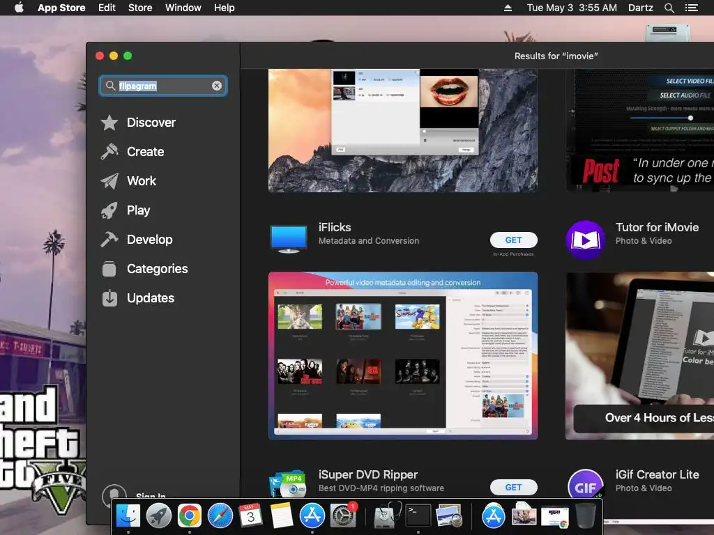The image size is (714, 535).
Task: Click the iFlicks subtitle Metadata and Conversion
Action: click(369, 240)
